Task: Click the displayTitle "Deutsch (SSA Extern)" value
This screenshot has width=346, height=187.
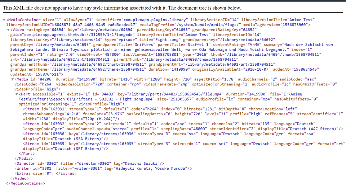Action: pos(78,139)
